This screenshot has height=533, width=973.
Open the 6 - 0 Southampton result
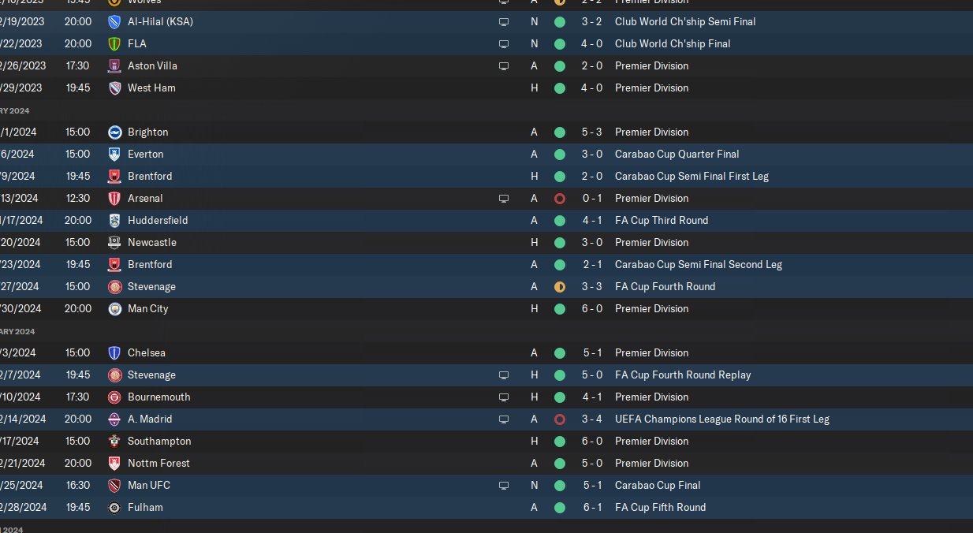pyautogui.click(x=592, y=441)
